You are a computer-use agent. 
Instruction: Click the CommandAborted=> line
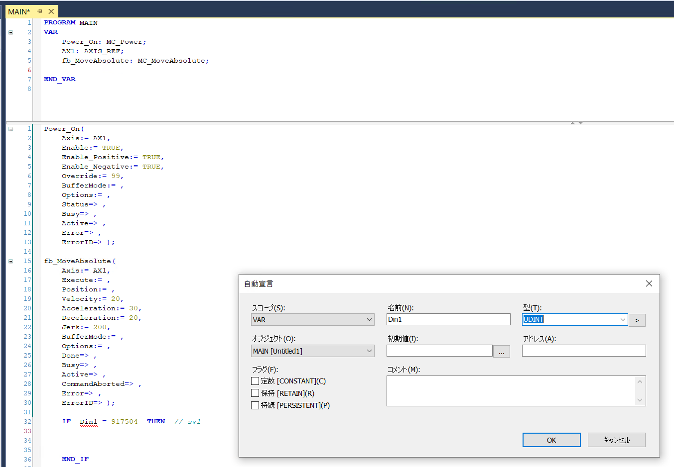102,384
